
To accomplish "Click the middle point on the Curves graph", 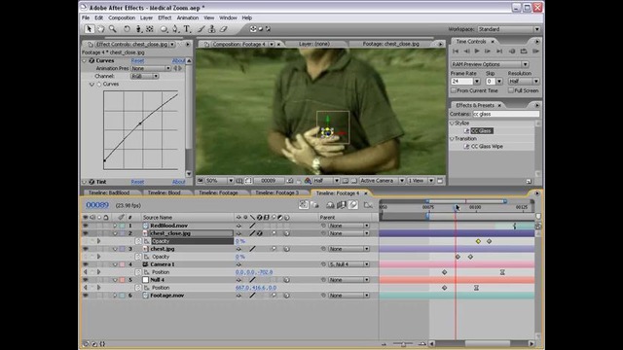I will click(140, 123).
